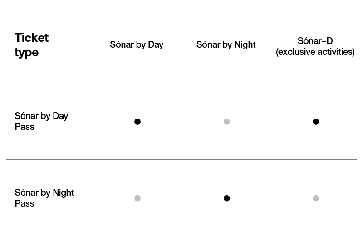Click the divider line beneath the header row
Screen dimensions: 363x242
pos(181,83)
